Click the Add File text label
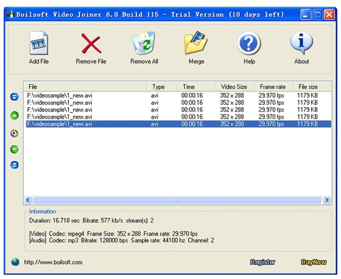This screenshot has height=279, width=341. coord(39,61)
